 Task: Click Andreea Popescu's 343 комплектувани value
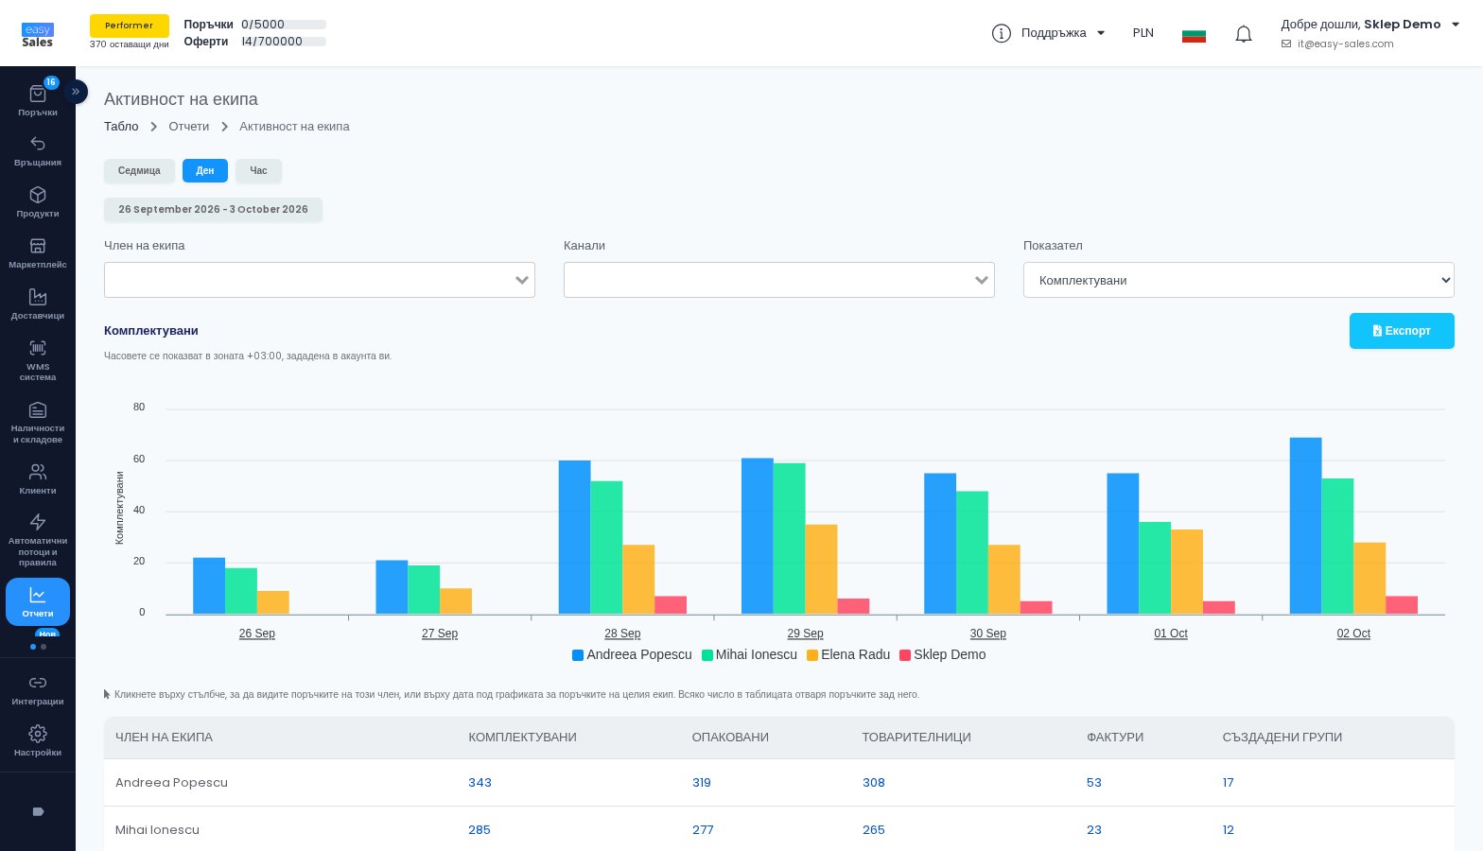pyautogui.click(x=480, y=783)
